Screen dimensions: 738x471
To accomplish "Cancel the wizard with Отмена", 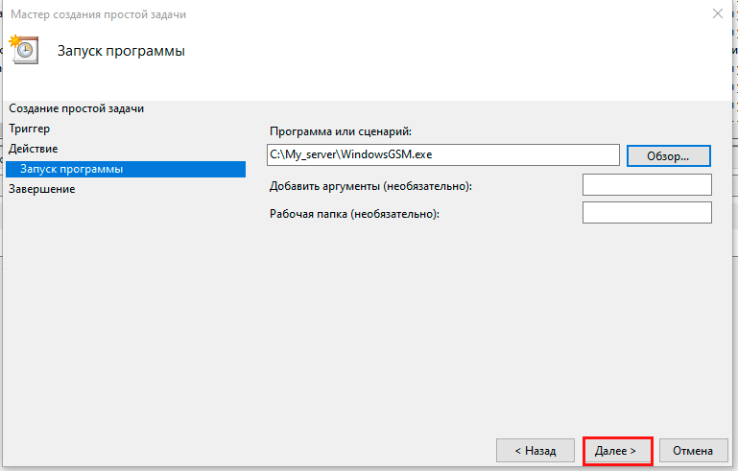I will tap(693, 450).
